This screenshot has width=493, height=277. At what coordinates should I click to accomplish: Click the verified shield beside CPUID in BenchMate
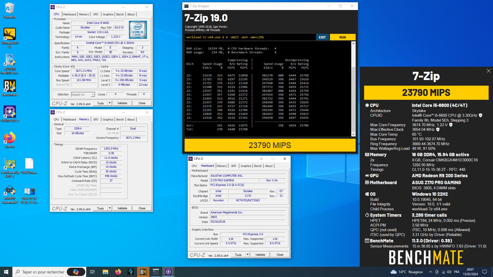point(480,115)
